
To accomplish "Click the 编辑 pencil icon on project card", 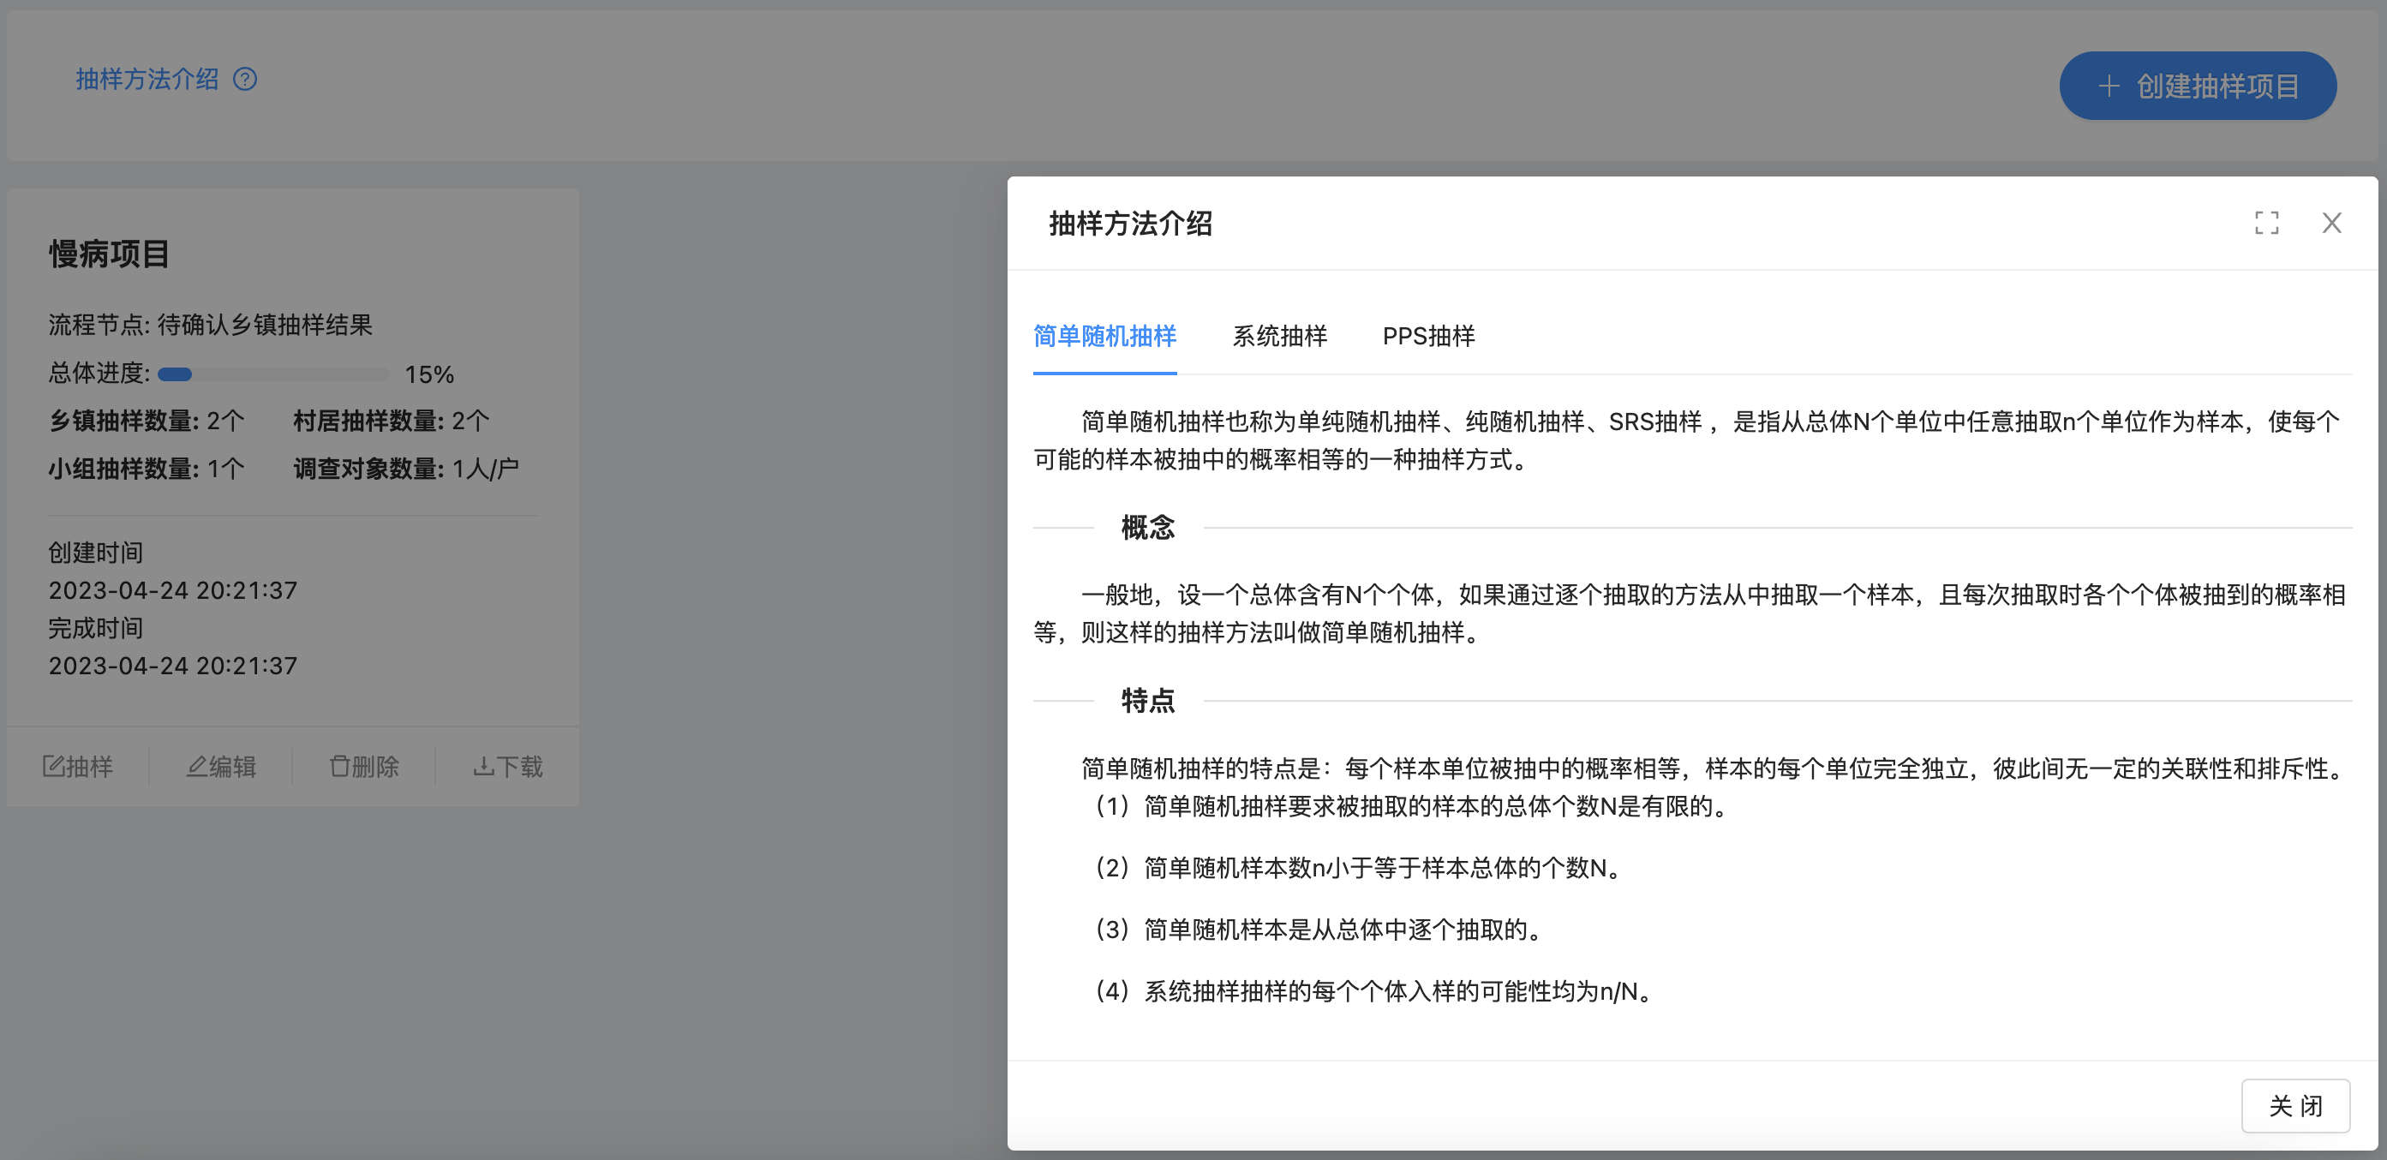I will [196, 766].
